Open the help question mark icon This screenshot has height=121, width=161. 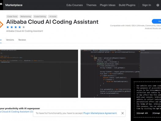(158, 5)
